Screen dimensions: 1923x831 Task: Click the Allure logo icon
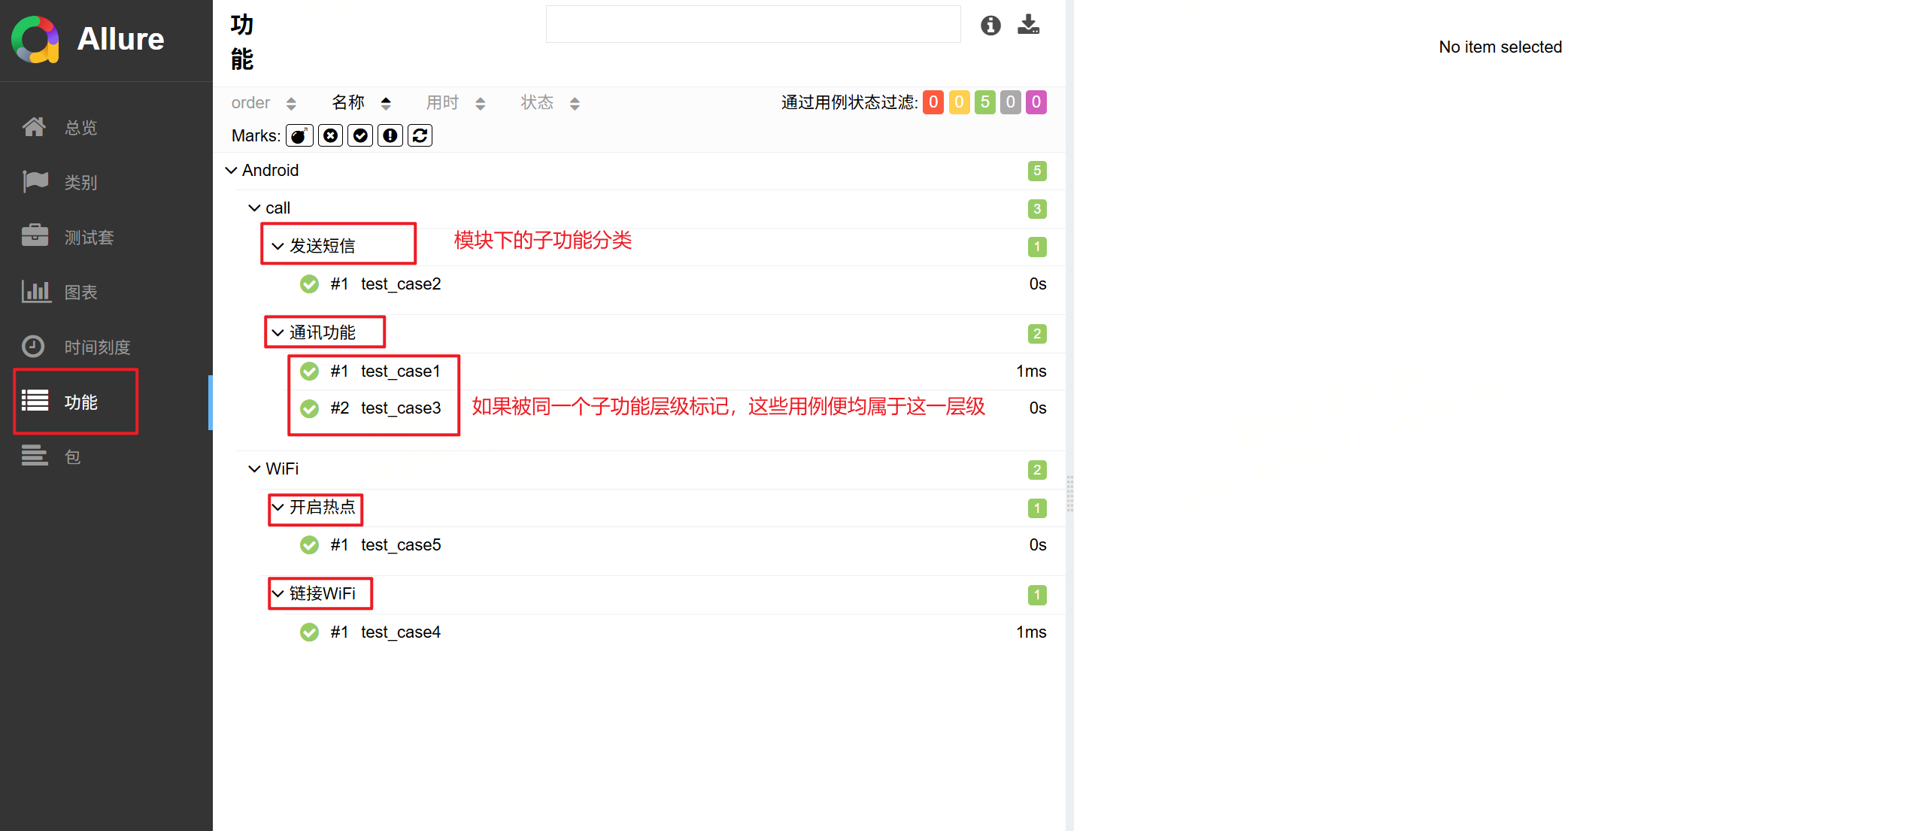point(35,39)
